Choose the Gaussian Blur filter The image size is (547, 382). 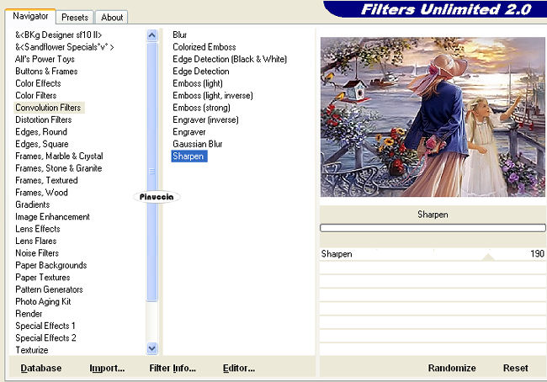[x=198, y=144]
